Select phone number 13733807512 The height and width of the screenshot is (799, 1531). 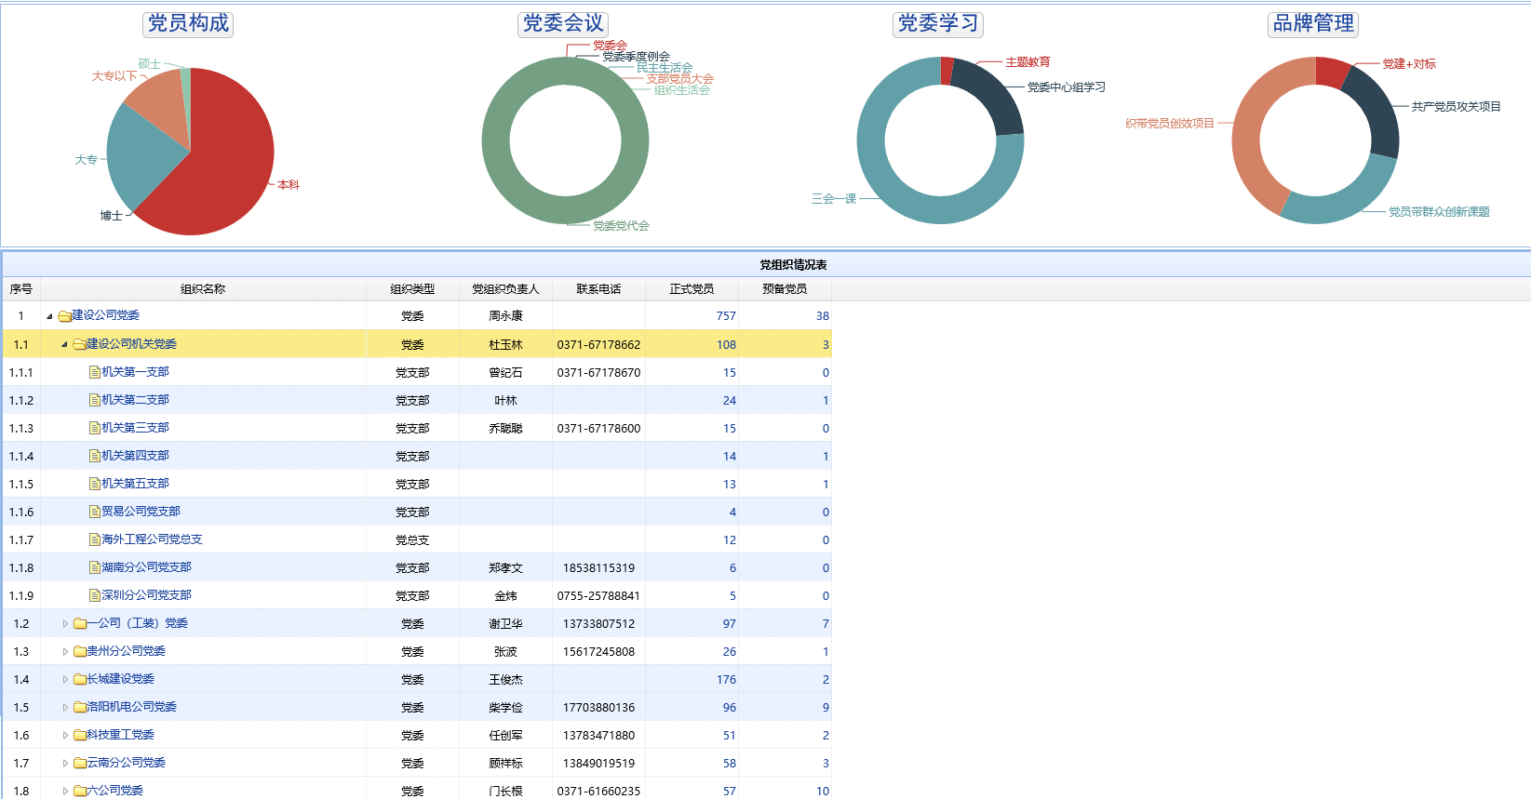[598, 624]
